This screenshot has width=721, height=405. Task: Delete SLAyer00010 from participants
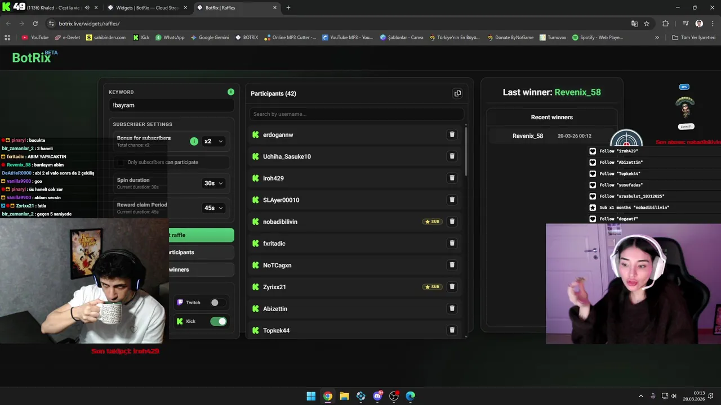point(452,200)
